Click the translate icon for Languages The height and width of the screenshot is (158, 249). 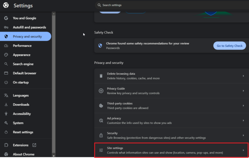(6, 96)
